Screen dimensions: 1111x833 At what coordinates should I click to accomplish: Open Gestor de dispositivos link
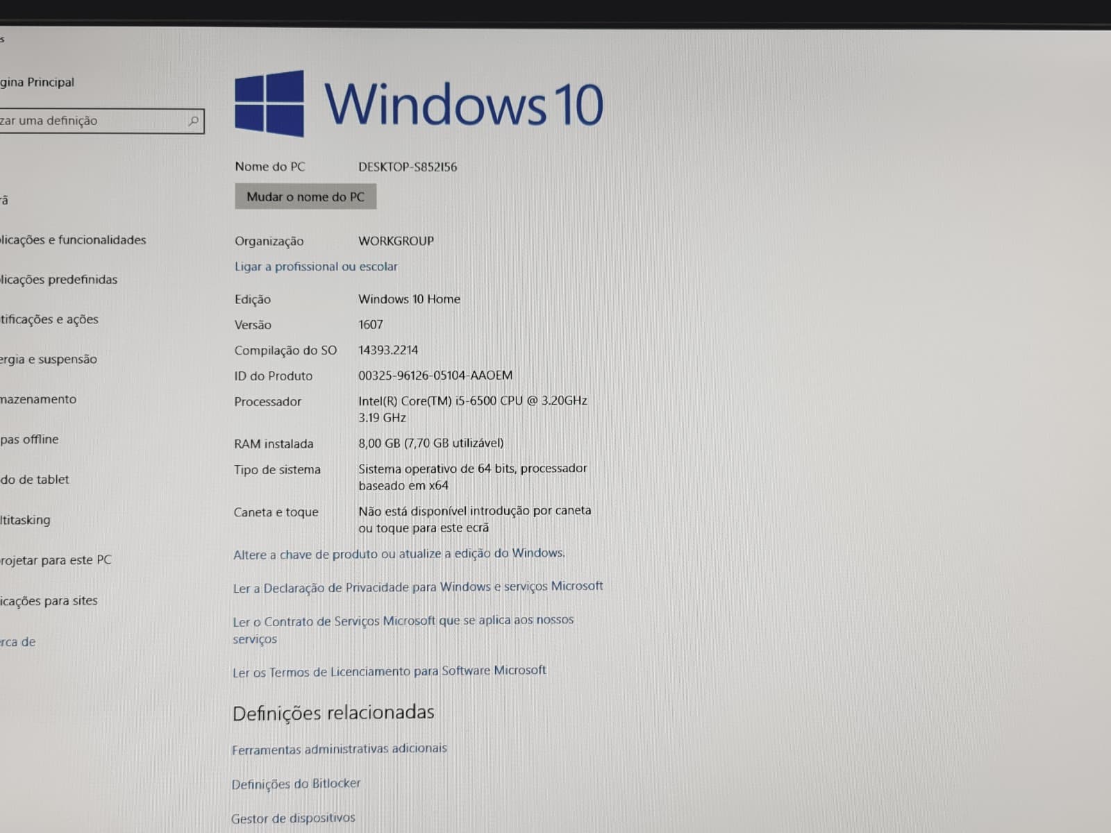(x=293, y=818)
